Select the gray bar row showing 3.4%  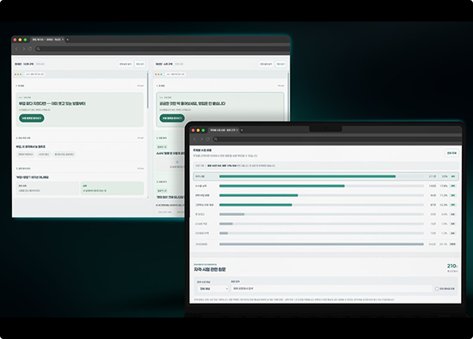(x=326, y=214)
